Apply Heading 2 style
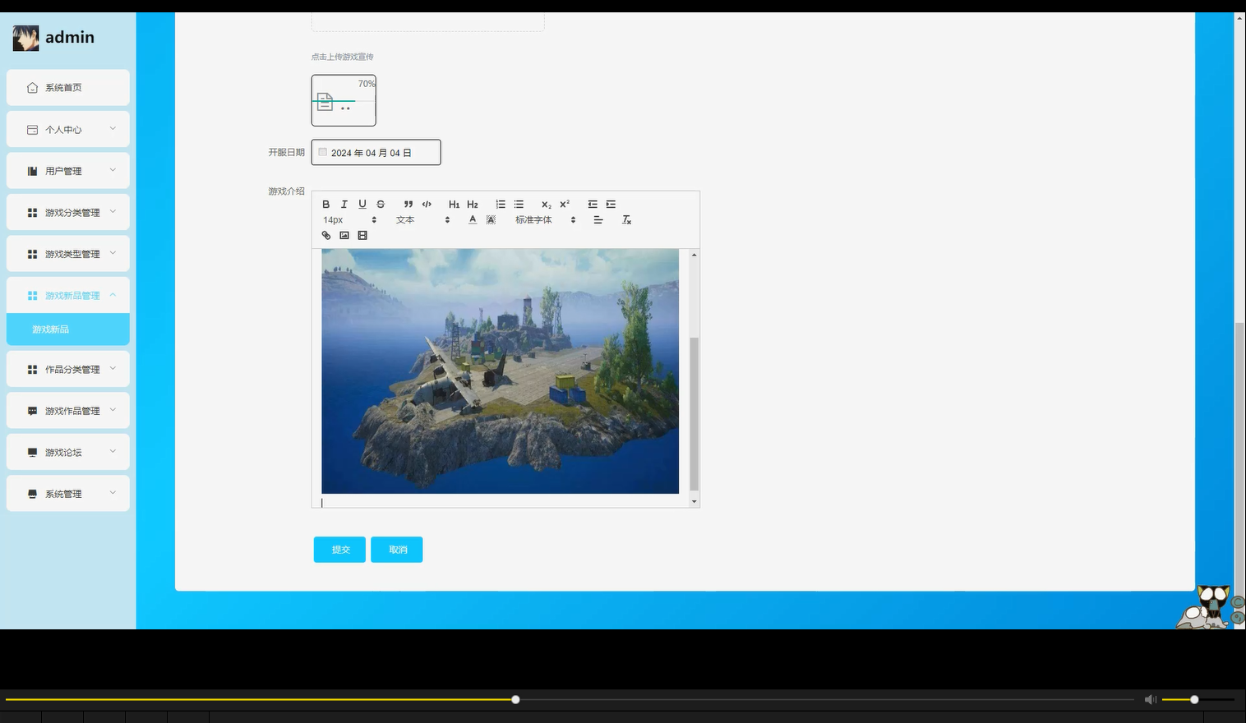Viewport: 1246px width, 723px height. pyautogui.click(x=473, y=205)
